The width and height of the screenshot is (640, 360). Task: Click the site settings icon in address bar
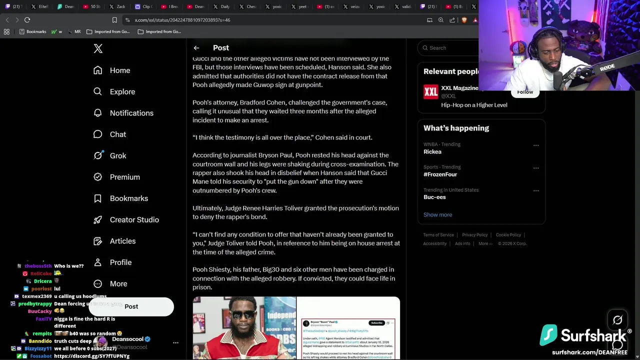click(127, 20)
